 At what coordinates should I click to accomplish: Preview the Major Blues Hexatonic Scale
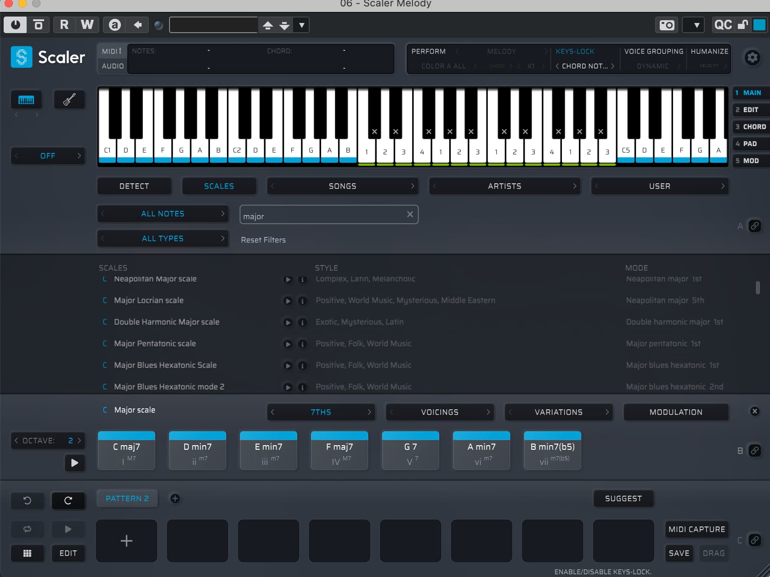(288, 366)
